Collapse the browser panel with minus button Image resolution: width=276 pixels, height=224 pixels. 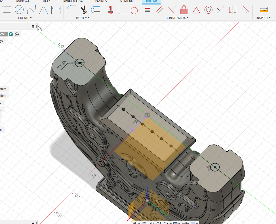[33, 26]
